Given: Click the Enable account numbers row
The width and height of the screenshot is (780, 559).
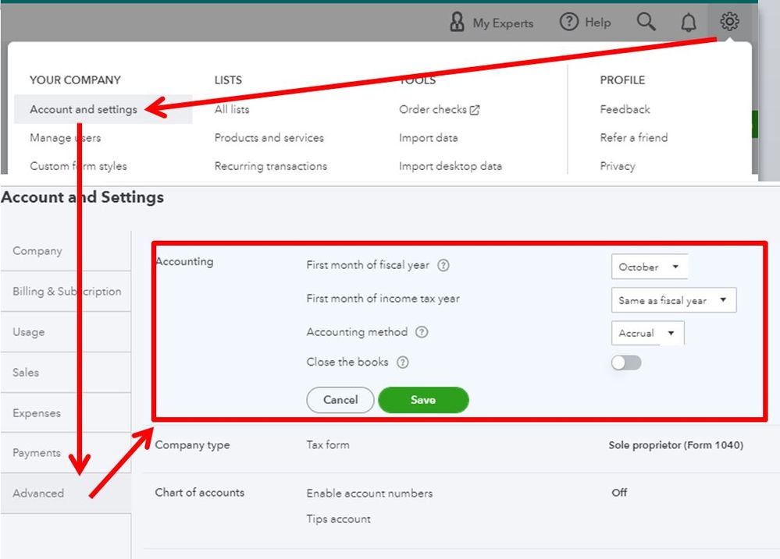Looking at the screenshot, I should coord(369,494).
